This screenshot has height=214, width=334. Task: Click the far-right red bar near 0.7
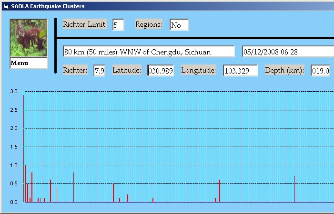point(294,189)
